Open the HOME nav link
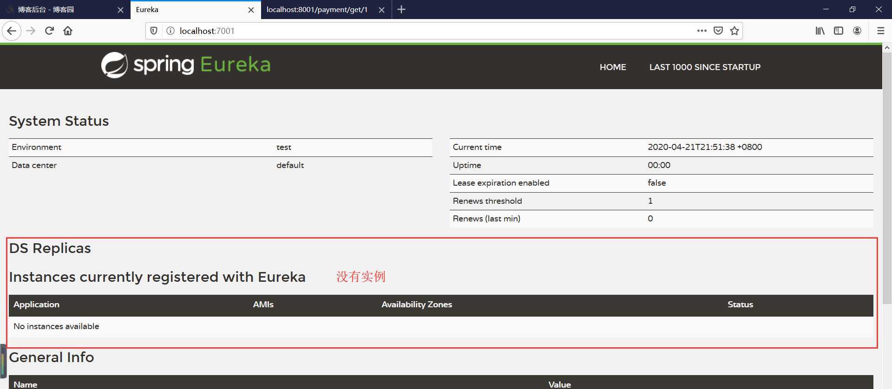 point(613,67)
